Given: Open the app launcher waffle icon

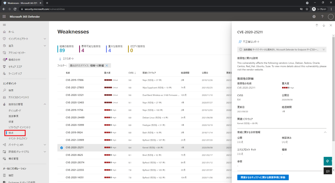Looking at the screenshot, I should [x=4, y=17].
